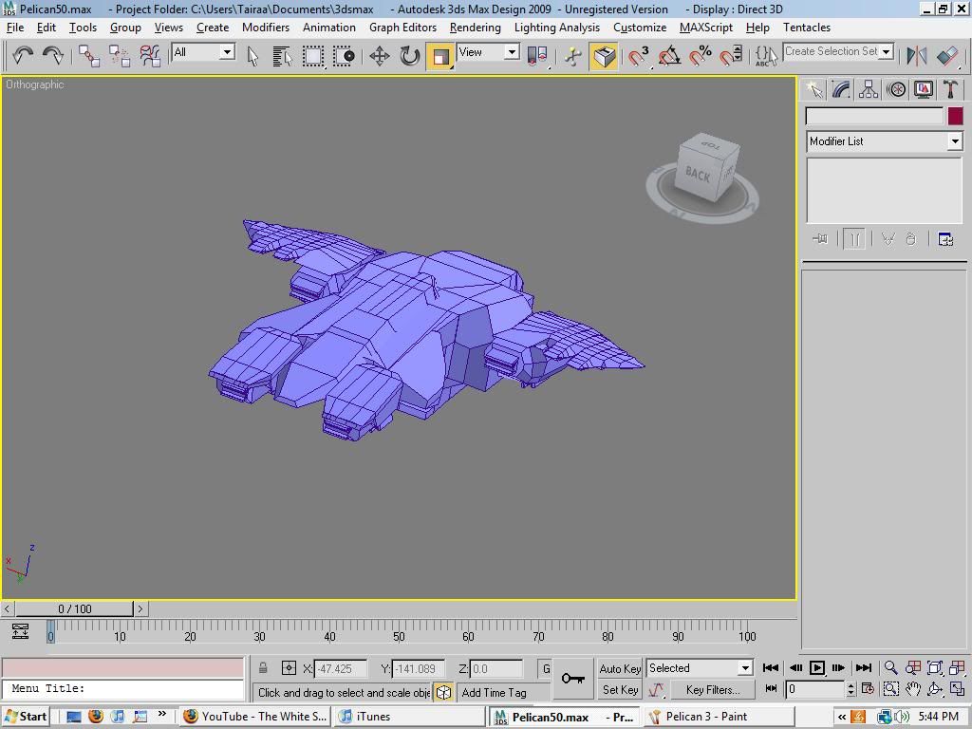Open the MAXScript menu
Image resolution: width=972 pixels, height=729 pixels.
(705, 28)
